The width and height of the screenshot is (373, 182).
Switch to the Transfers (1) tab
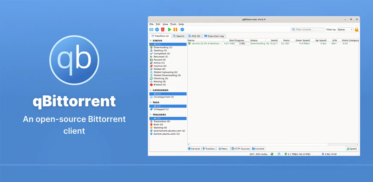pos(160,36)
